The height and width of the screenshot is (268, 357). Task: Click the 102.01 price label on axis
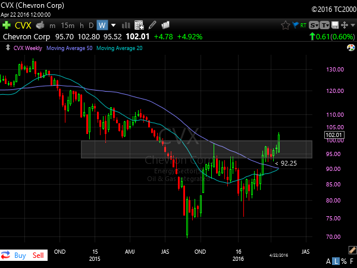(x=334, y=135)
